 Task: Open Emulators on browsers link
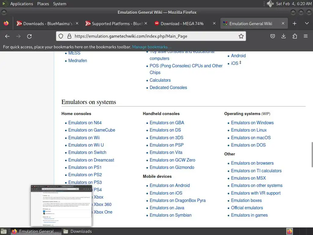click(252, 163)
